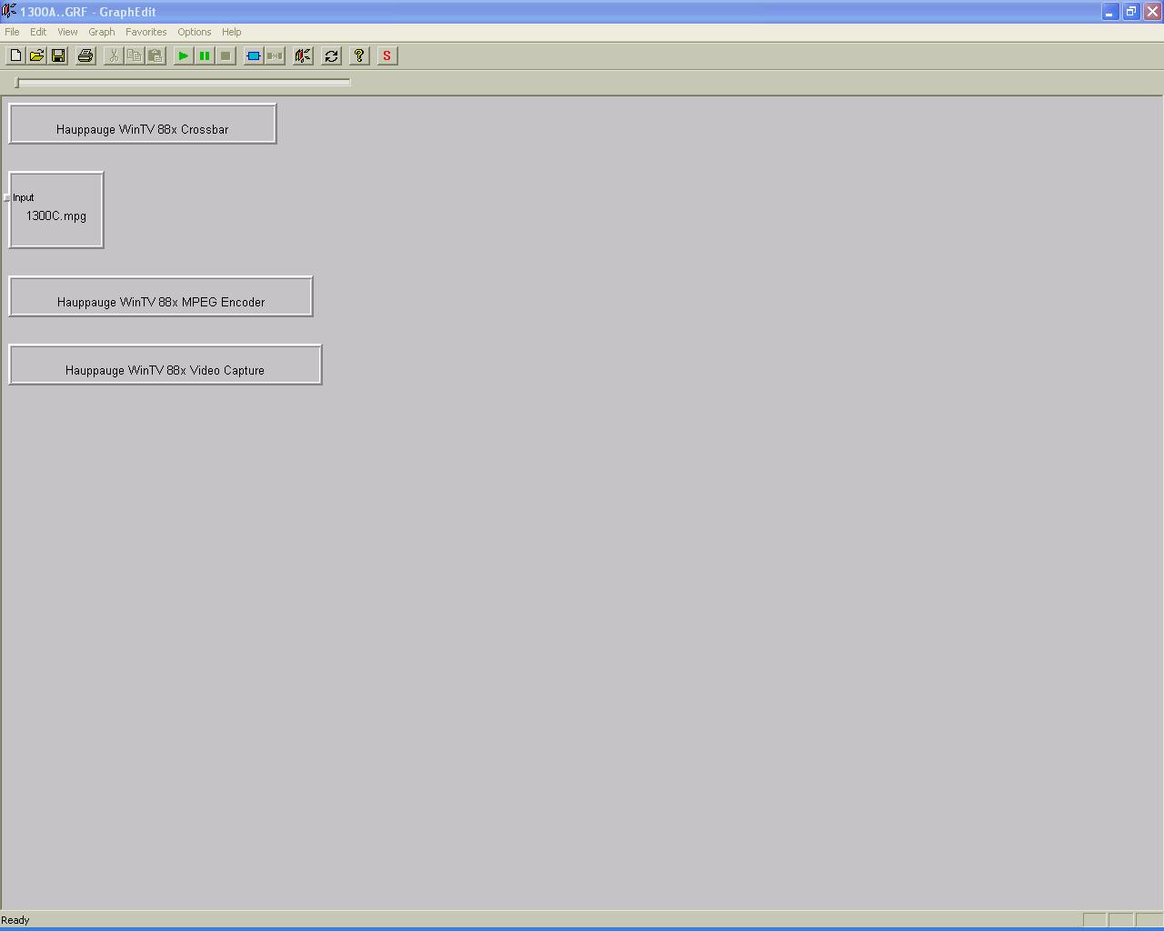
Task: Pause the graph with pause button
Action: [205, 55]
